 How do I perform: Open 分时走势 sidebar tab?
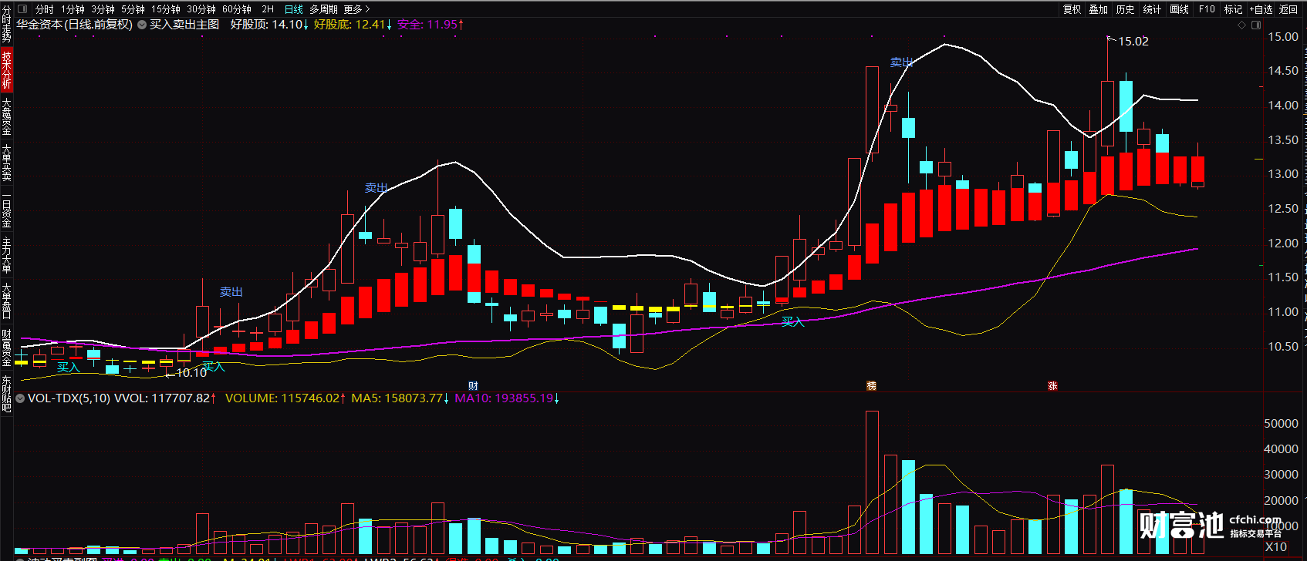click(6, 24)
